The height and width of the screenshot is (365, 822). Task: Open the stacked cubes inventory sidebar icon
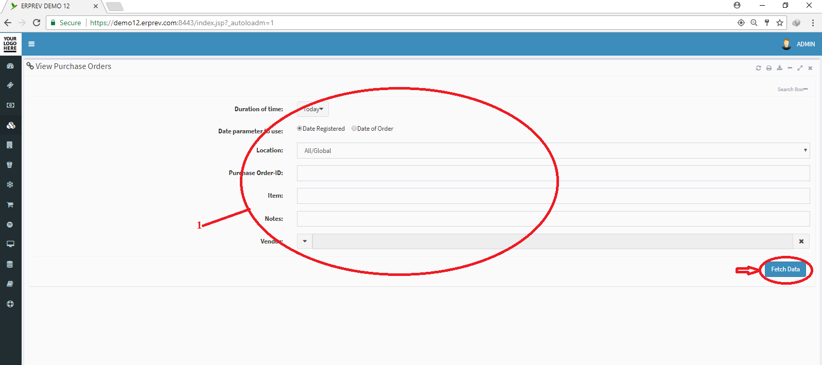(10, 125)
